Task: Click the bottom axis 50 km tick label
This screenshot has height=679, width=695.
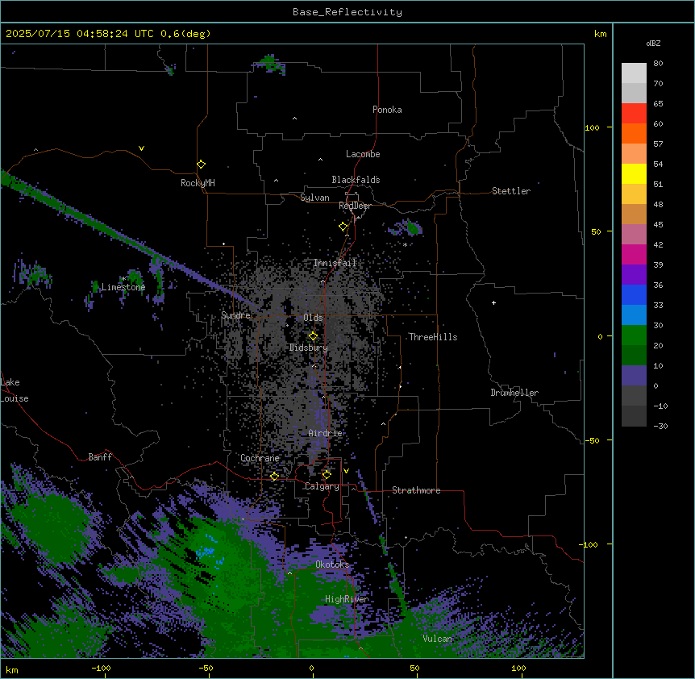Action: click(x=414, y=669)
